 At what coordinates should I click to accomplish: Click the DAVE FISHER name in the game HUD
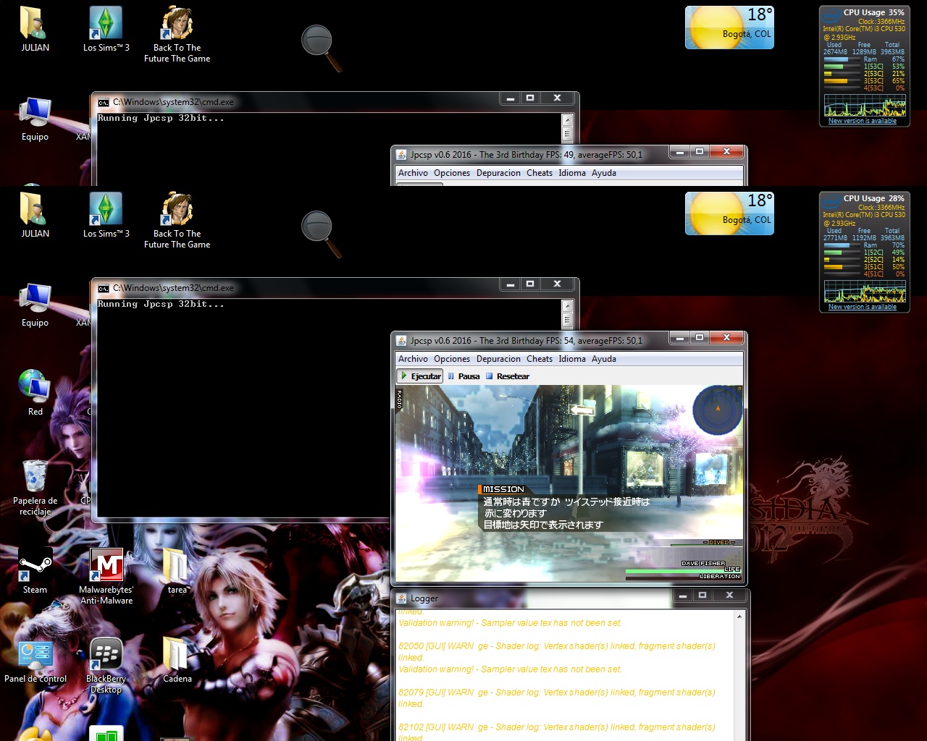703,563
